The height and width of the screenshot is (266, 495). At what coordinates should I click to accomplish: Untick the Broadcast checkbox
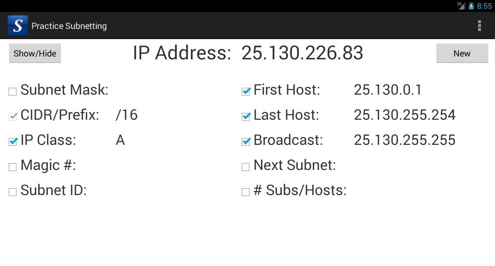(246, 141)
